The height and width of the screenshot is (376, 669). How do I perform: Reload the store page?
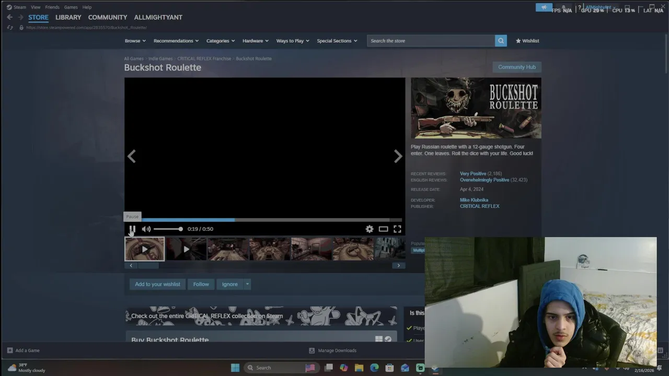pos(10,27)
